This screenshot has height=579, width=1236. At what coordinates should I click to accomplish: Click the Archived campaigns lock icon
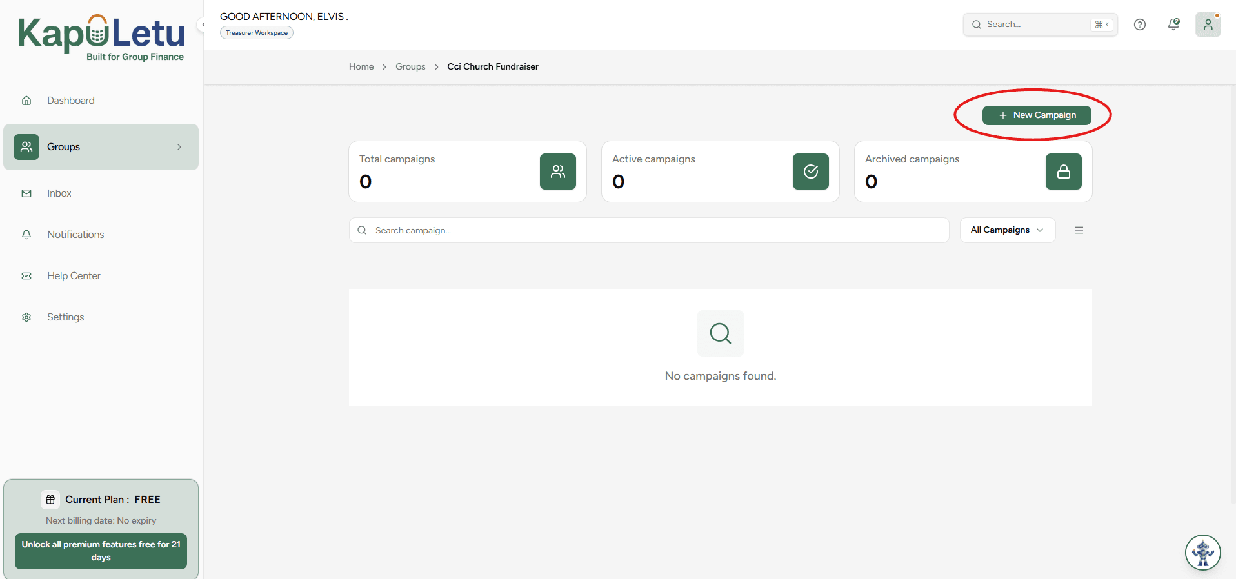pos(1064,172)
